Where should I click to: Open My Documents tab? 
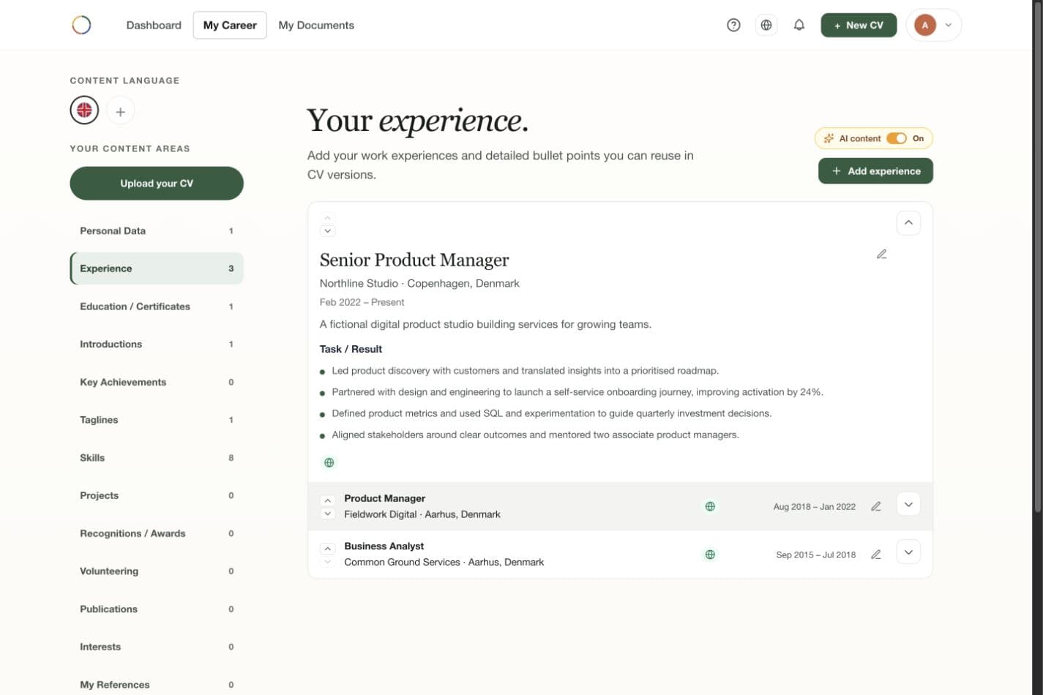(316, 25)
